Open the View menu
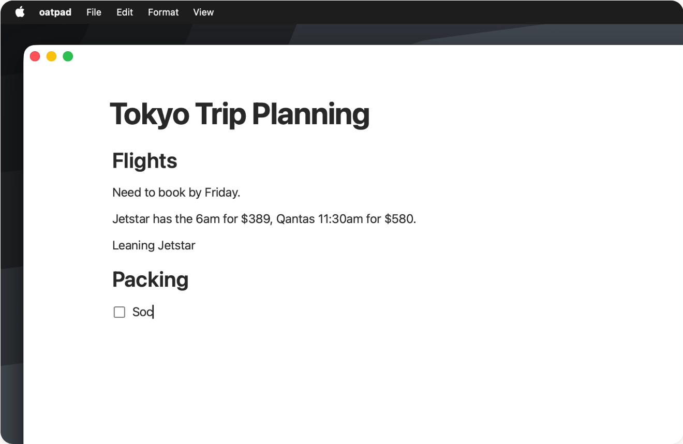 click(203, 12)
